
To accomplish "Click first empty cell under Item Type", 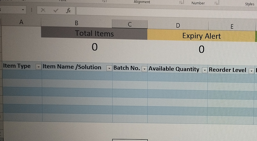I will pos(22,74).
